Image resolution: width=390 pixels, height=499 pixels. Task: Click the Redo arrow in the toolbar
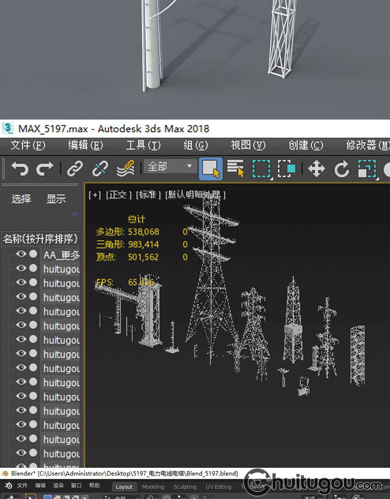(45, 168)
